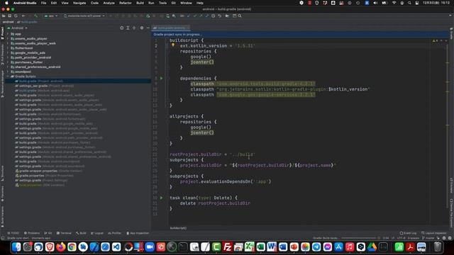Hide the Project panel with minus icon
454x255 pixels.
(x=148, y=28)
